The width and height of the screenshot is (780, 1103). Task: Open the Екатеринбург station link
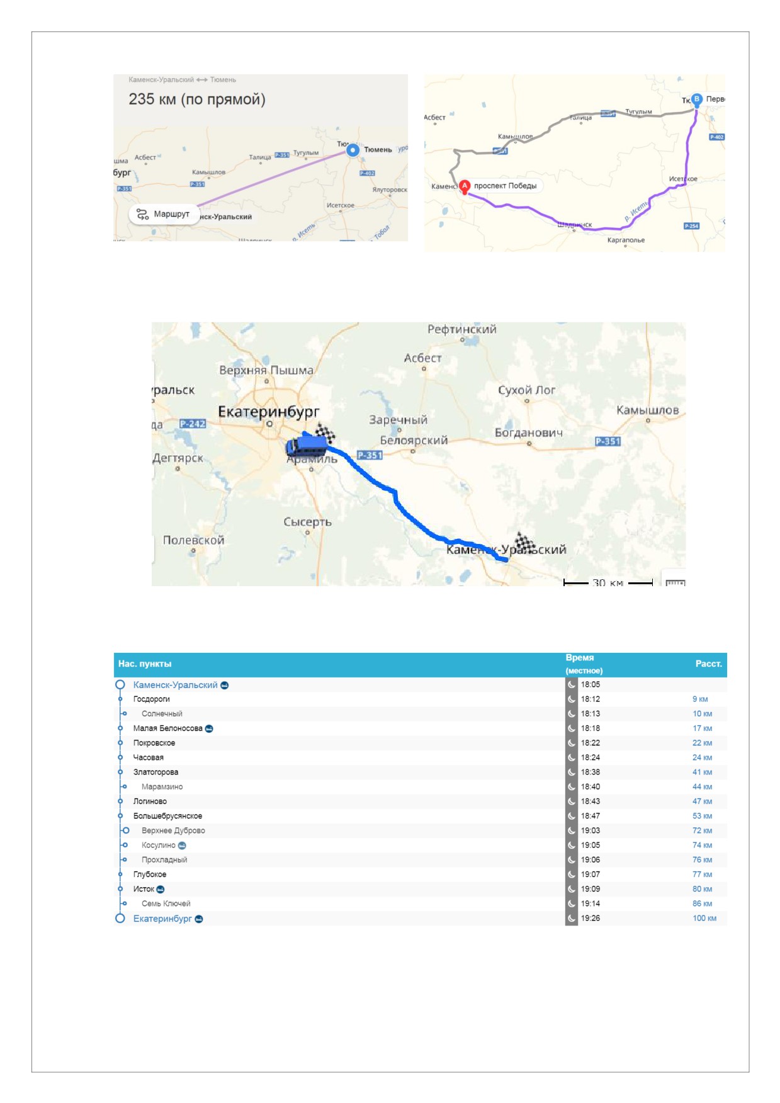[162, 919]
